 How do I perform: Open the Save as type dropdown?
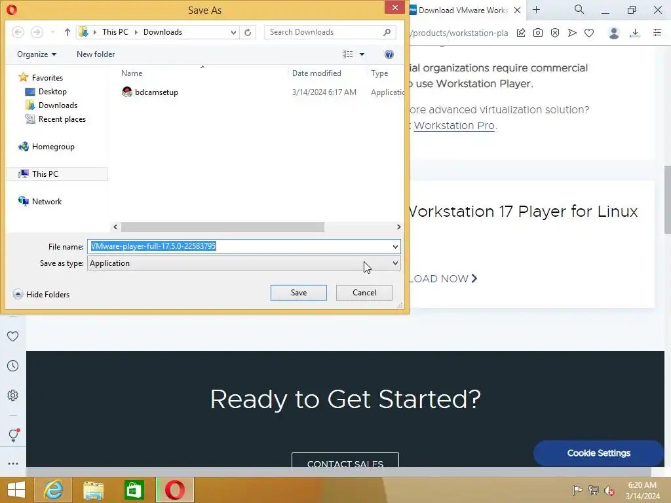click(x=395, y=263)
